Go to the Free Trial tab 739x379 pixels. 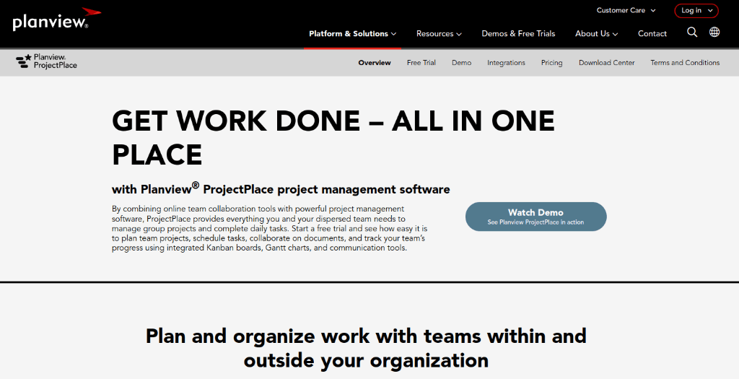tap(421, 63)
